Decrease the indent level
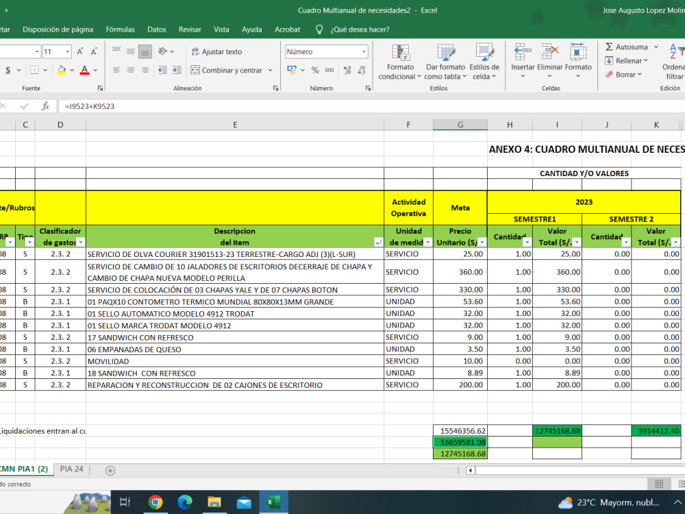Viewport: 685px width, 514px height. coord(162,70)
